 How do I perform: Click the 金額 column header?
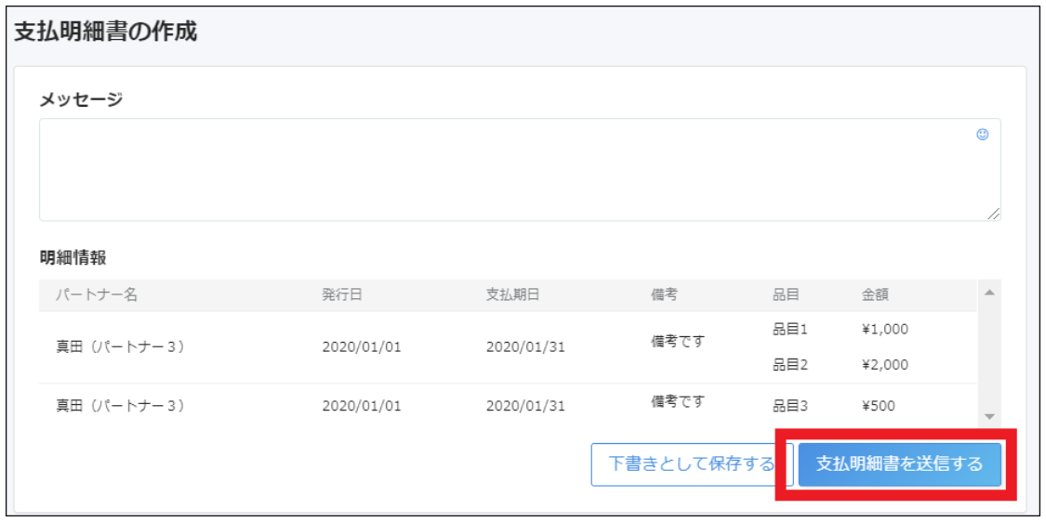pyautogui.click(x=875, y=295)
